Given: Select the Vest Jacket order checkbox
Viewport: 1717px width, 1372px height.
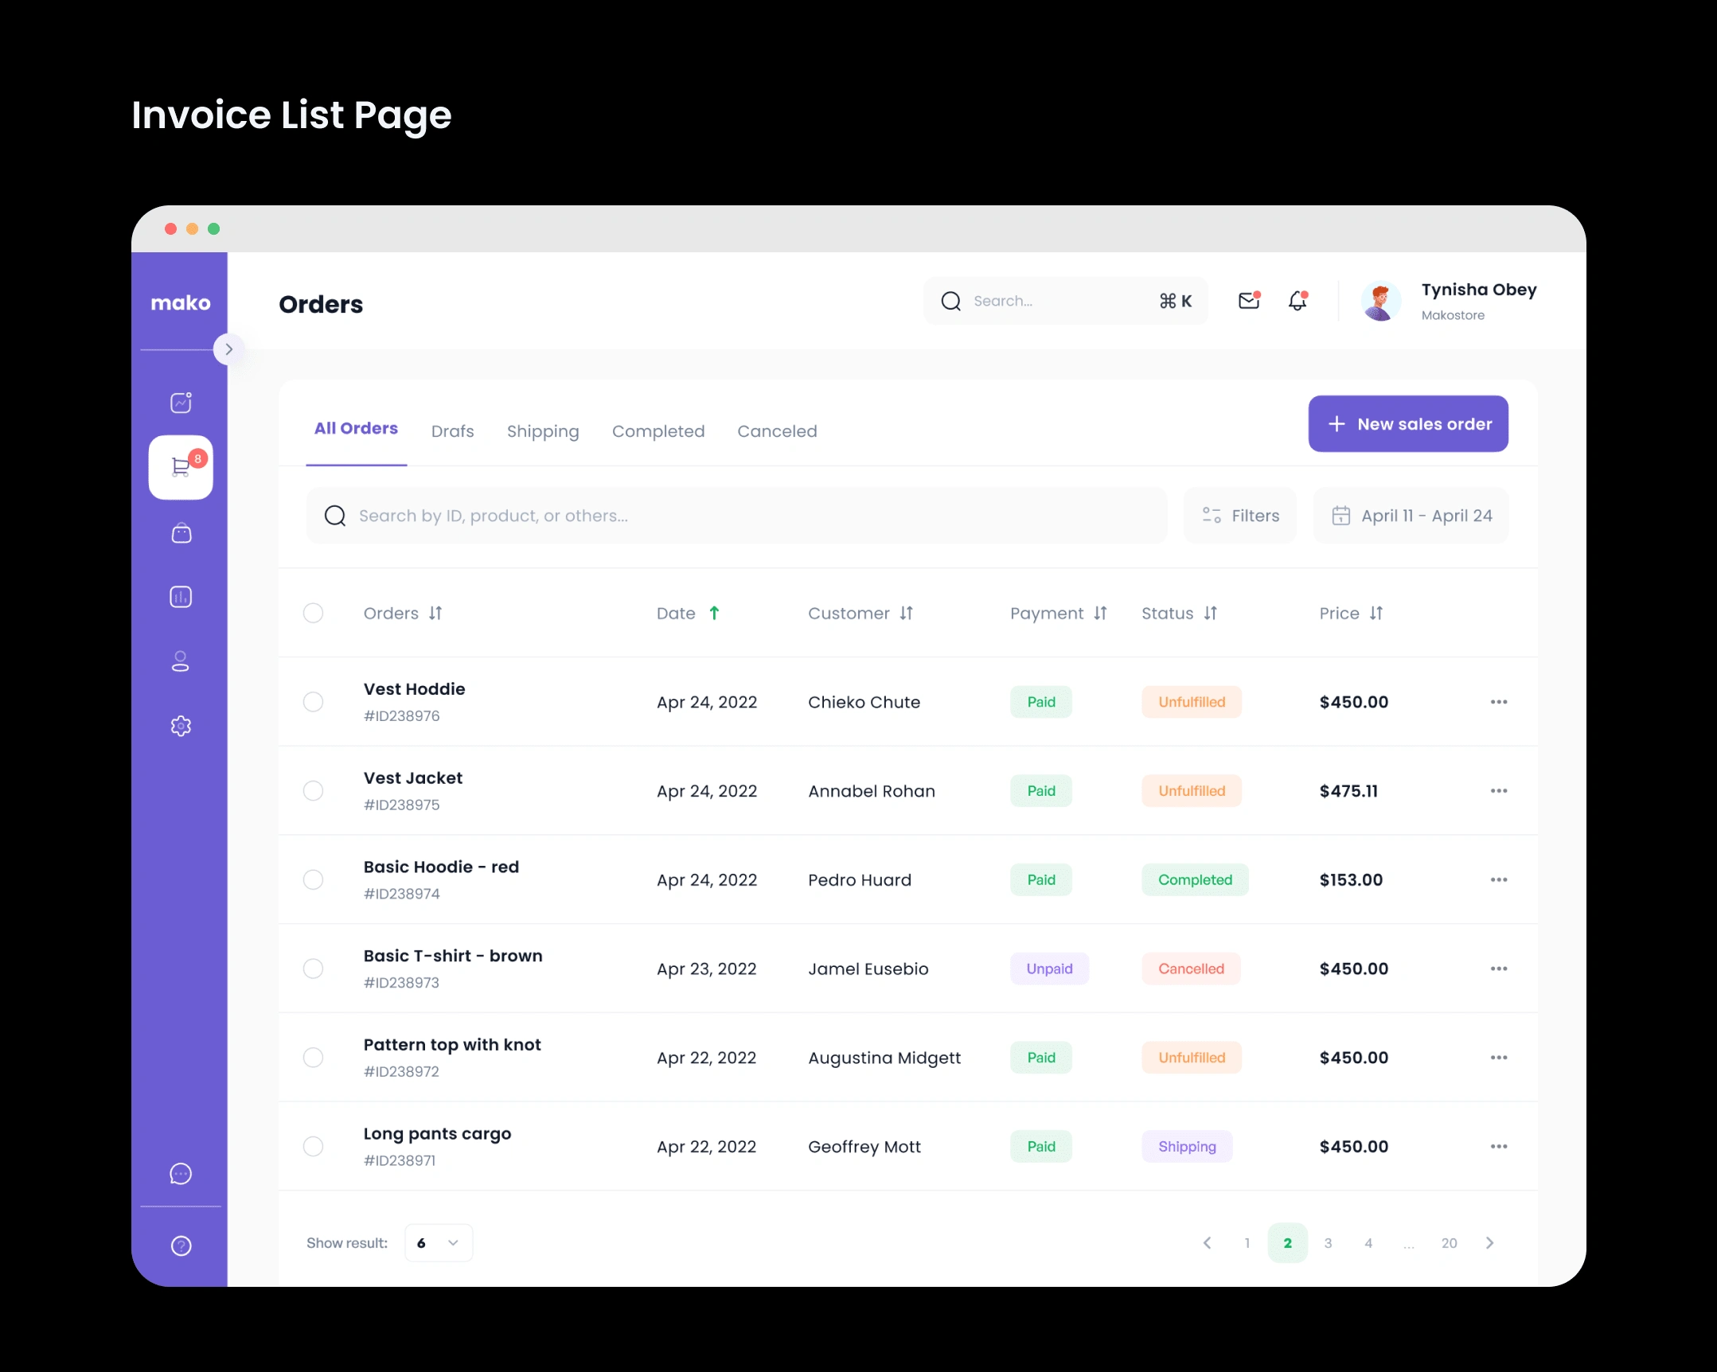Looking at the screenshot, I should (x=313, y=791).
